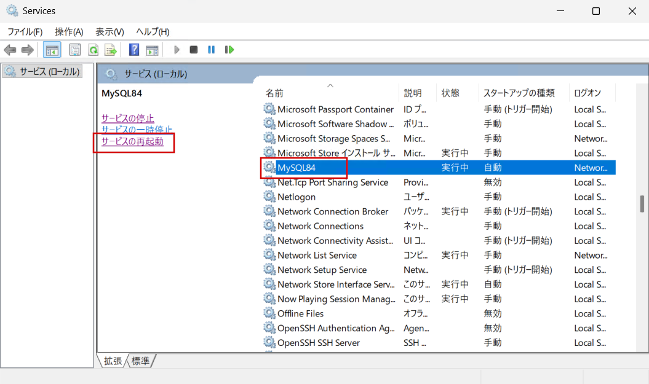Open the 操作(A) menu
This screenshot has height=384, width=649.
tap(69, 32)
